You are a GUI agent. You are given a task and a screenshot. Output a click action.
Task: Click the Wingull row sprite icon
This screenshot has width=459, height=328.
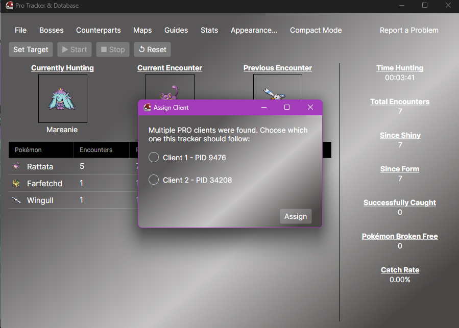[16, 200]
